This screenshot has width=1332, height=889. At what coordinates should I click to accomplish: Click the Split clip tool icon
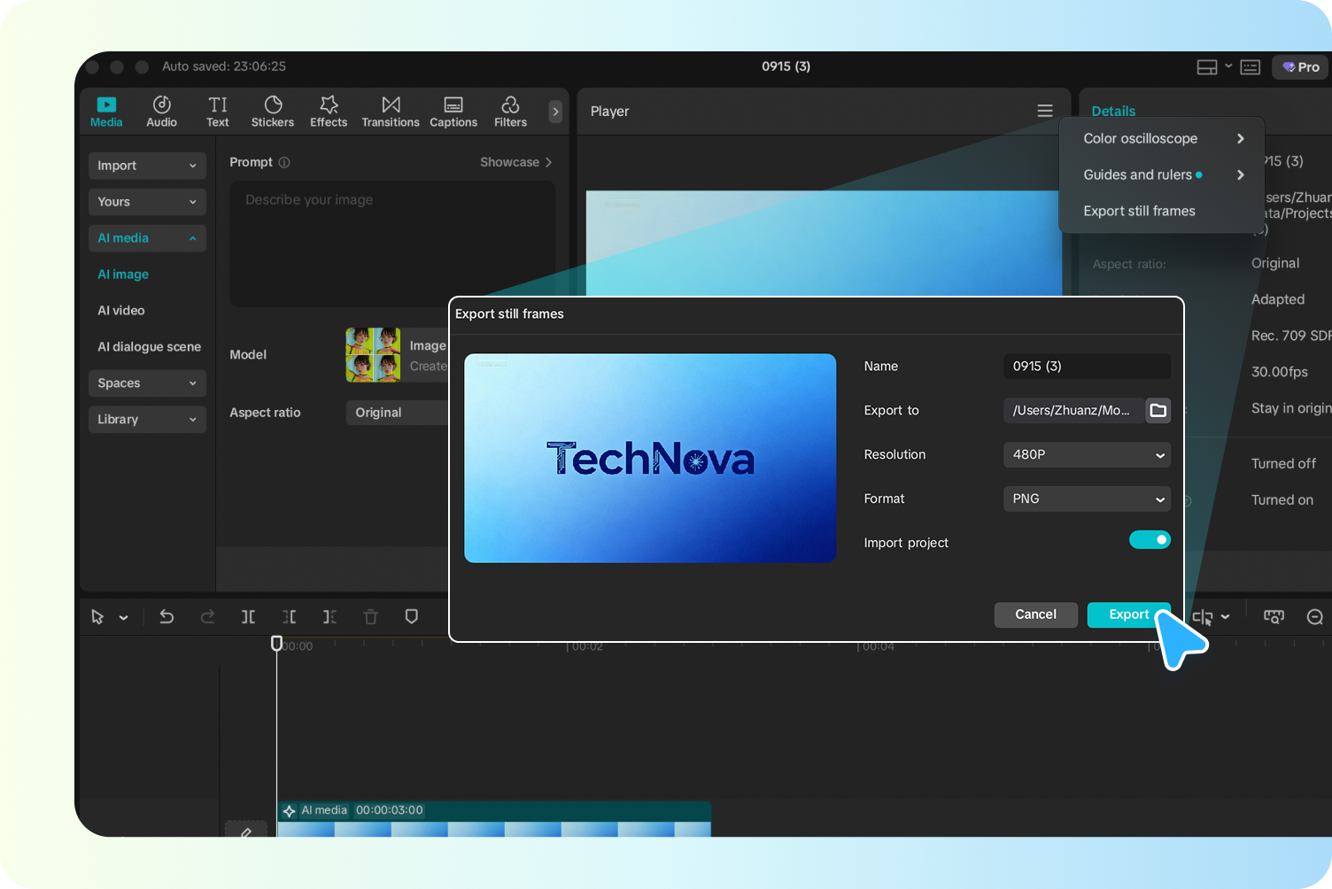point(248,617)
